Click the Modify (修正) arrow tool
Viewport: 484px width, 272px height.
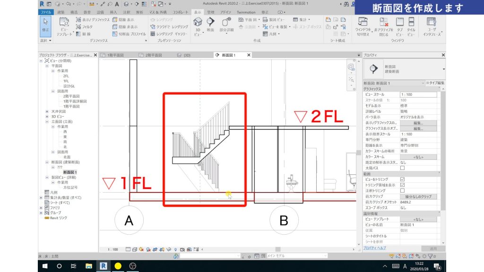click(46, 24)
